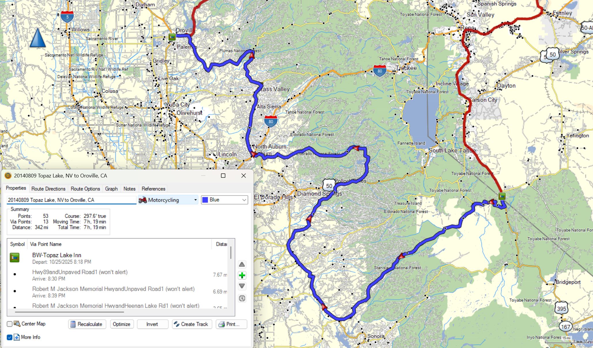Enable the Center Map checkbox

(10, 324)
